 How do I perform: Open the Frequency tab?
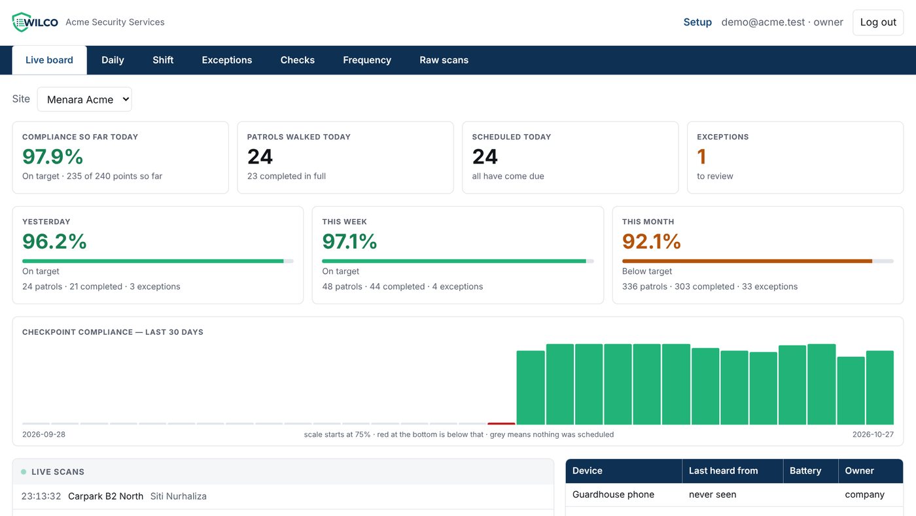coord(367,60)
